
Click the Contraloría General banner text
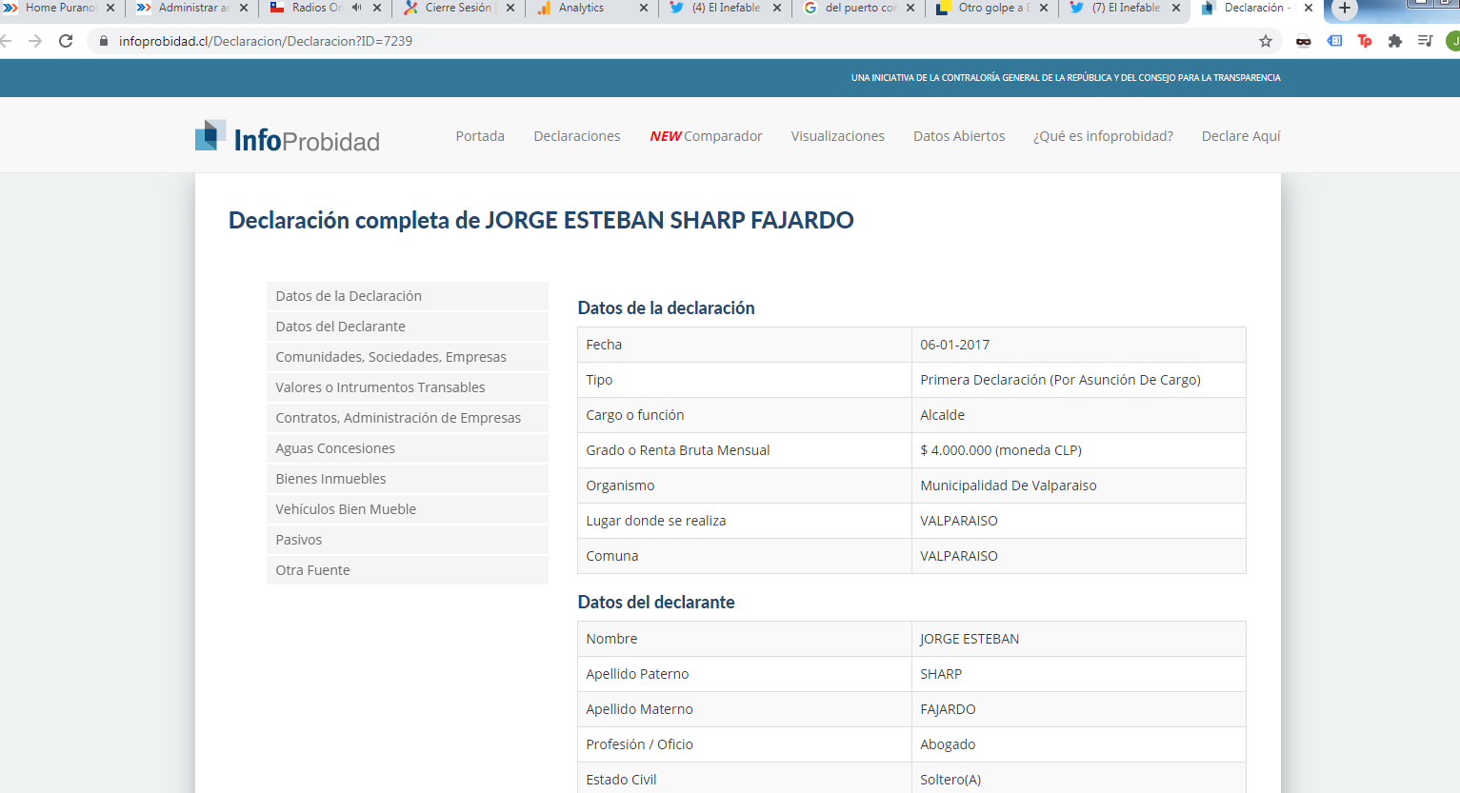1066,78
